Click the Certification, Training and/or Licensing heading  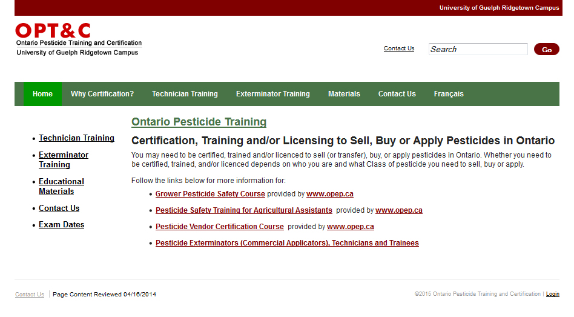point(343,141)
